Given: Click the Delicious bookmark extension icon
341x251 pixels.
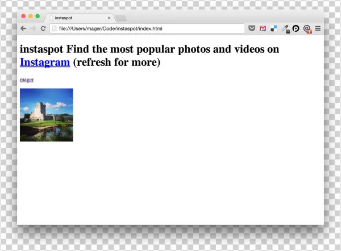Looking at the screenshot, I should [274, 28].
